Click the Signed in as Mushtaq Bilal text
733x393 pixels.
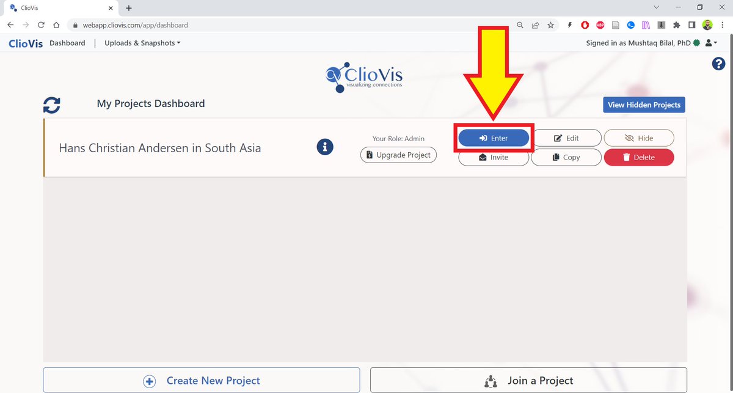638,43
